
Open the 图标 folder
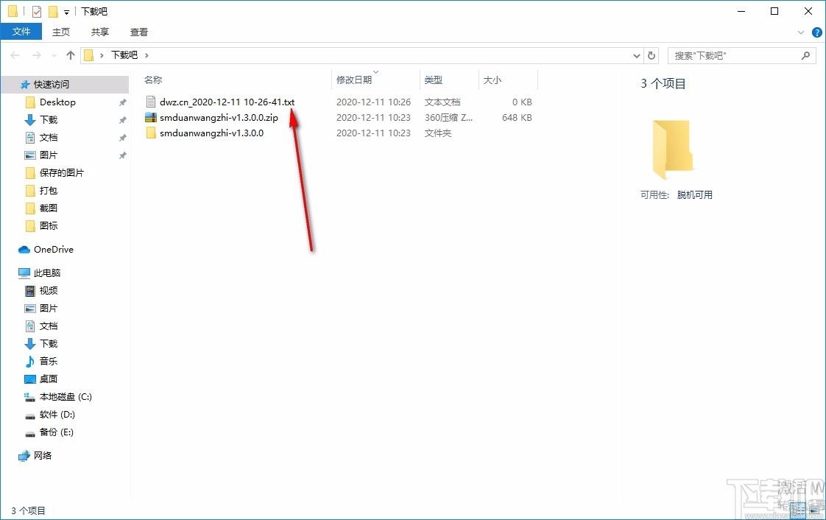point(49,225)
